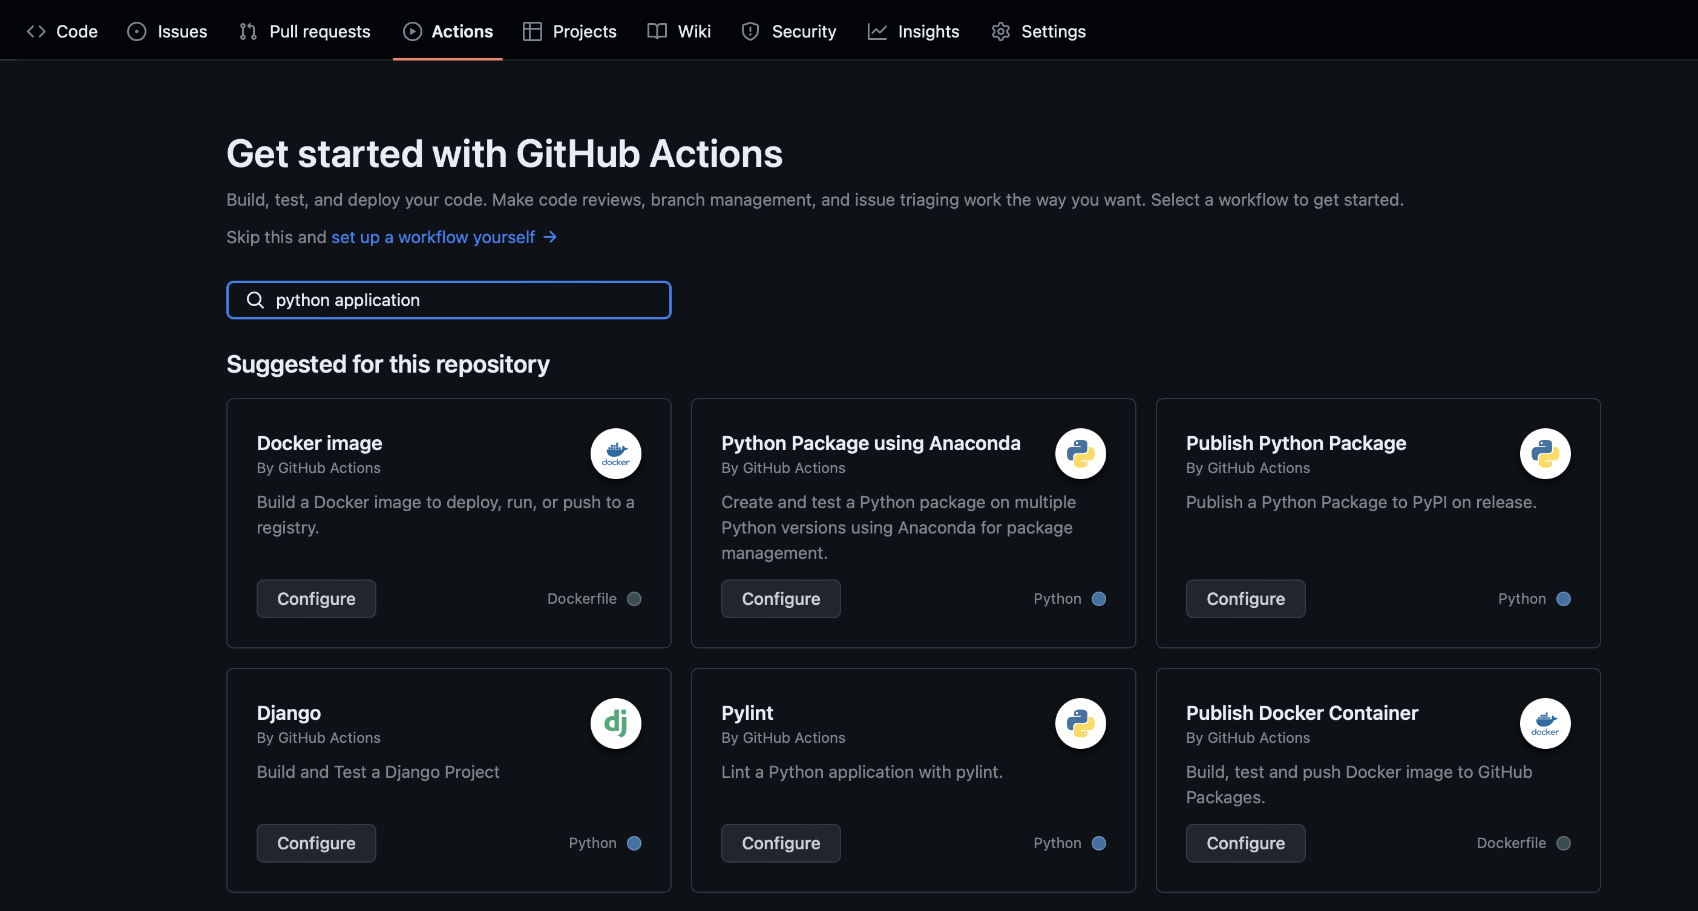Screen dimensions: 1698x911
Task: Configure the Publish Python Package workflow
Action: click(x=1245, y=598)
